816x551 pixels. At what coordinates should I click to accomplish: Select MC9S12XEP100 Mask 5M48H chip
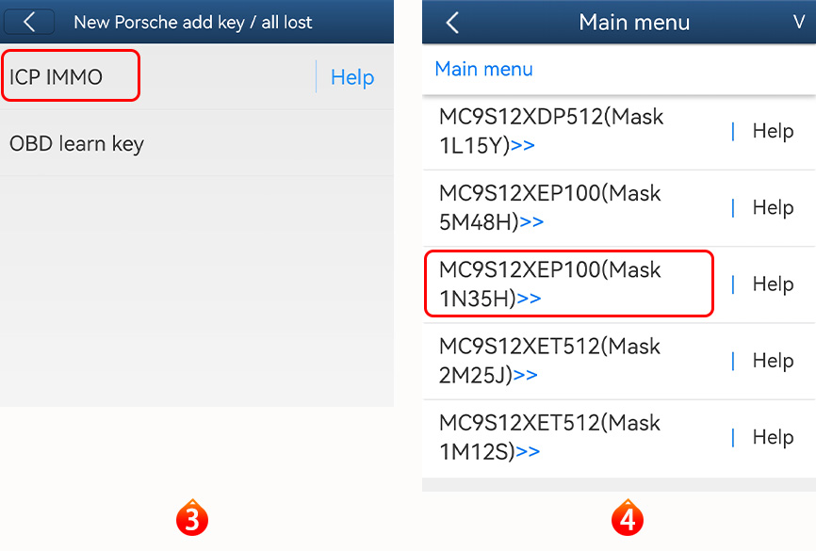coord(551,207)
